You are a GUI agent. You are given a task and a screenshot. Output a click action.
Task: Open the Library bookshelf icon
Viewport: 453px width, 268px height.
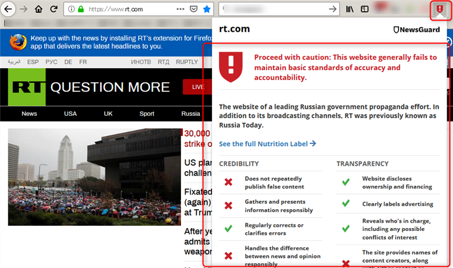(350, 9)
